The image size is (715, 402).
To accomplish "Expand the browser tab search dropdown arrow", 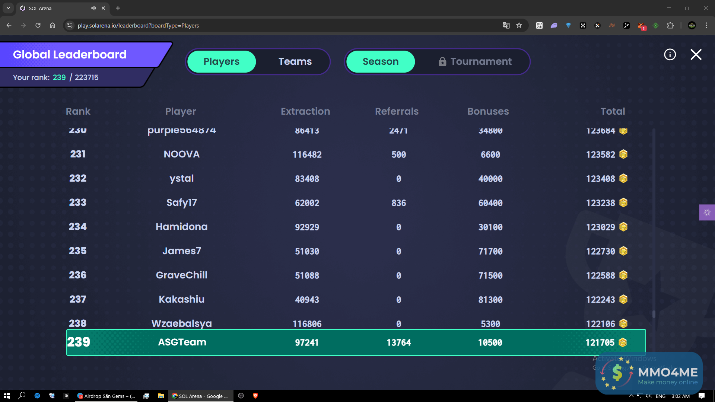I will (x=8, y=8).
